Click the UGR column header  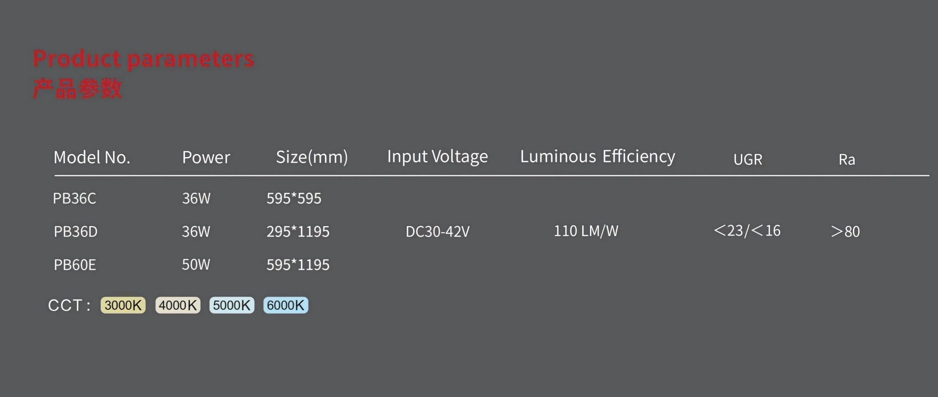click(748, 159)
